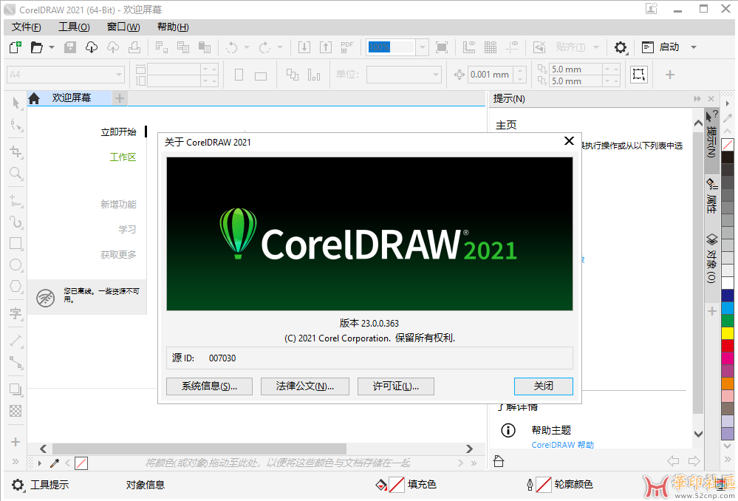The width and height of the screenshot is (738, 501).
Task: Select the Pick tool in the toolbox
Action: (16, 103)
